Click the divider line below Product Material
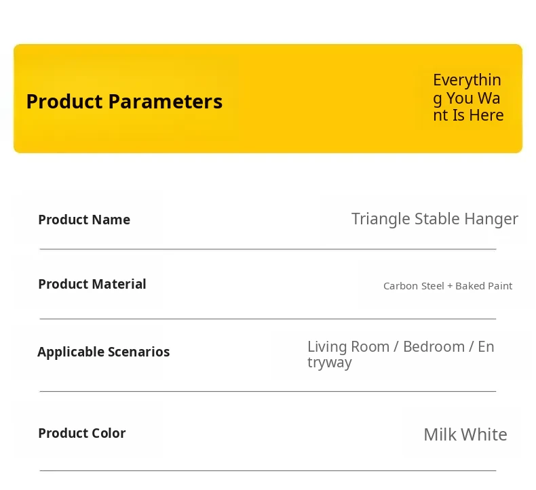 point(268,319)
